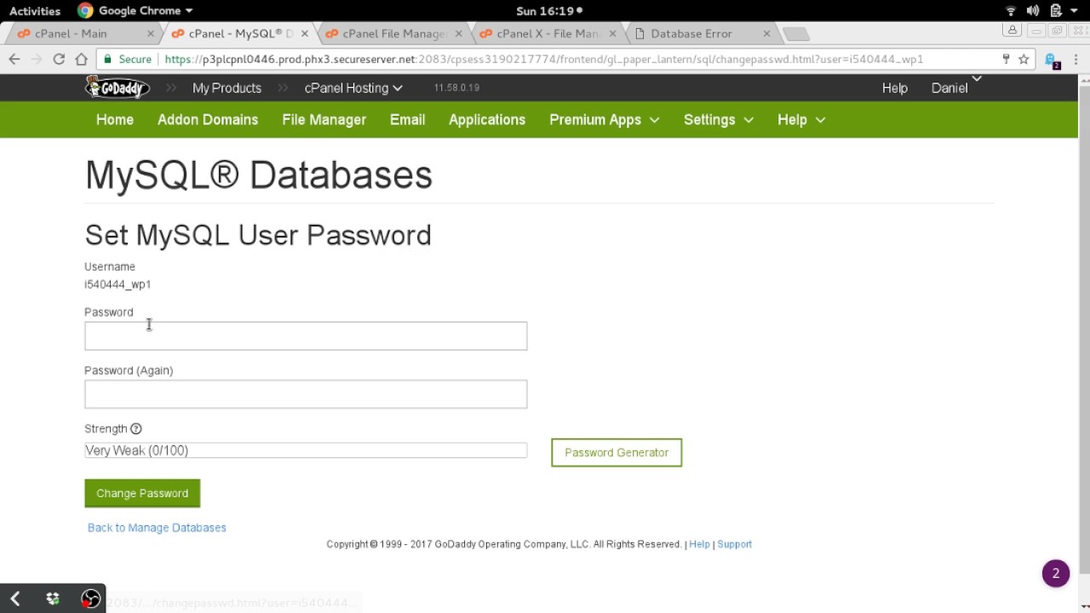Click the purple notification badge
The width and height of the screenshot is (1090, 613).
[x=1055, y=574]
